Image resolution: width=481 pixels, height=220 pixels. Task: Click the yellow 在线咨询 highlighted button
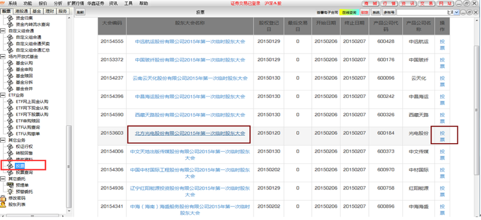(x=350, y=13)
